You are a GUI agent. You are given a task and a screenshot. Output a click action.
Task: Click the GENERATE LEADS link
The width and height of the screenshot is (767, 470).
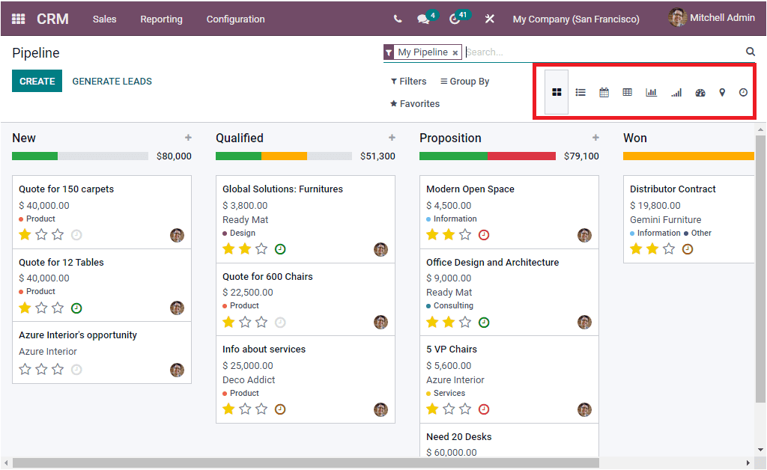(112, 80)
